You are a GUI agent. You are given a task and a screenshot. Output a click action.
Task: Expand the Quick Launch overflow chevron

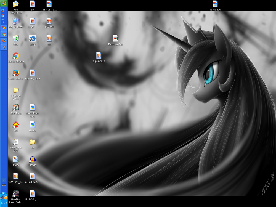pyautogui.click(x=4, y=22)
